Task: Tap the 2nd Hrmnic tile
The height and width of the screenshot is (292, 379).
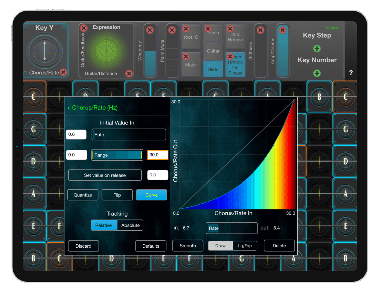Action: pyautogui.click(x=235, y=37)
